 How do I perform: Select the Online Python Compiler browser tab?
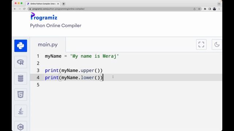click(x=43, y=4)
